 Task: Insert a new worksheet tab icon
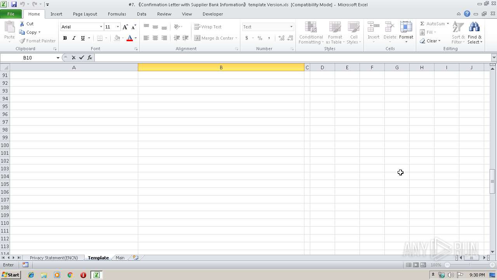(x=136, y=257)
